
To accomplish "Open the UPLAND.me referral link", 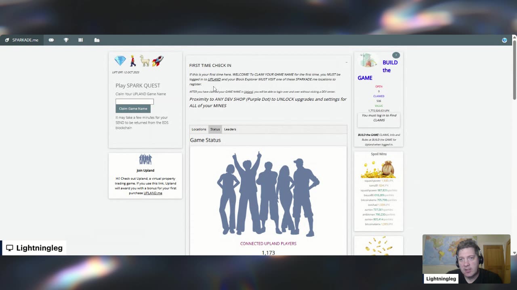I will pyautogui.click(x=153, y=193).
